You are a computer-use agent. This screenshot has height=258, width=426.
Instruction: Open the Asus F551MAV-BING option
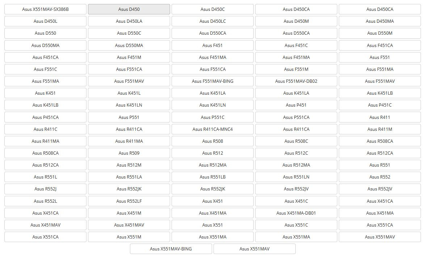coord(212,81)
